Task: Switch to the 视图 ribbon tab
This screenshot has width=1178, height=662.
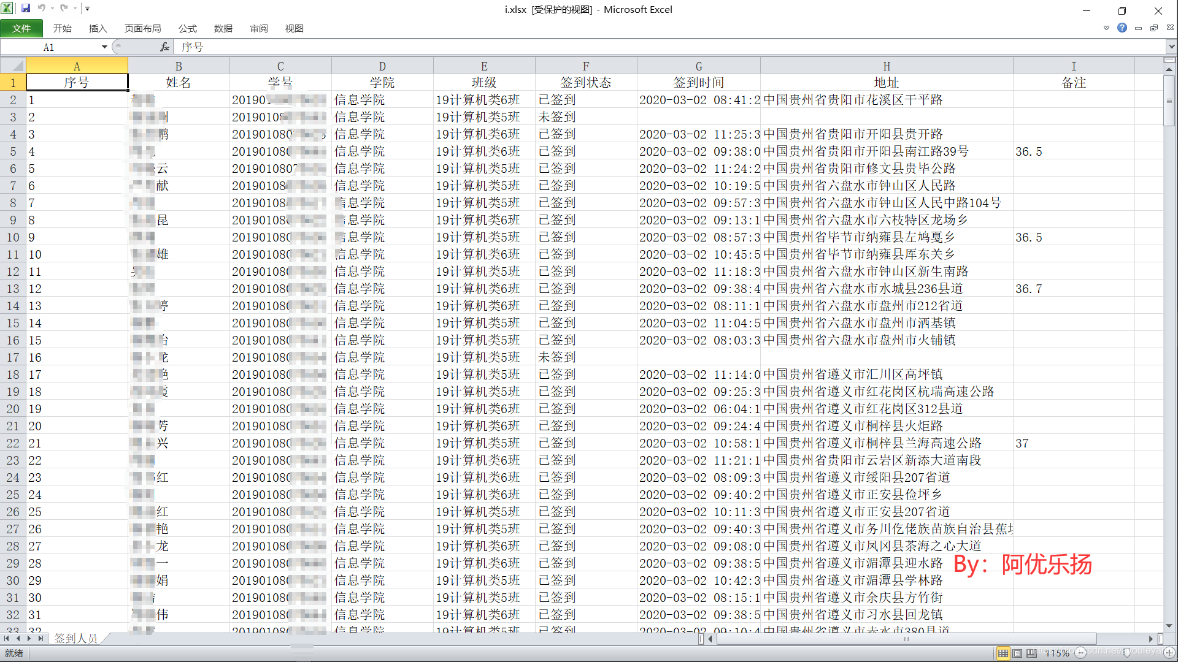Action: click(x=294, y=28)
